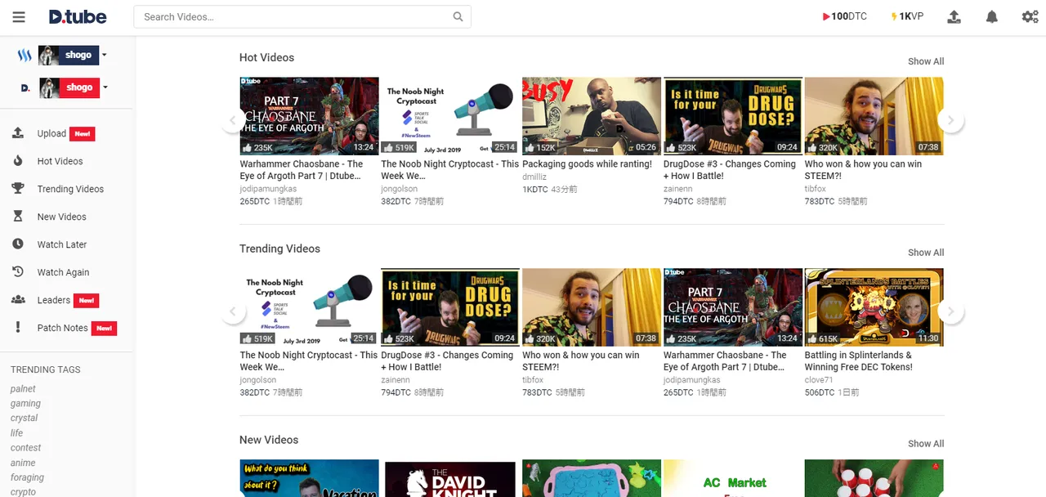Viewport: 1046px width, 497px height.
Task: Select the life trending tag
Action: pos(16,433)
